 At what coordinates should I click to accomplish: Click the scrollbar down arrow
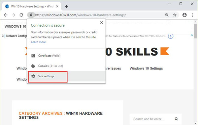[x=196, y=123]
